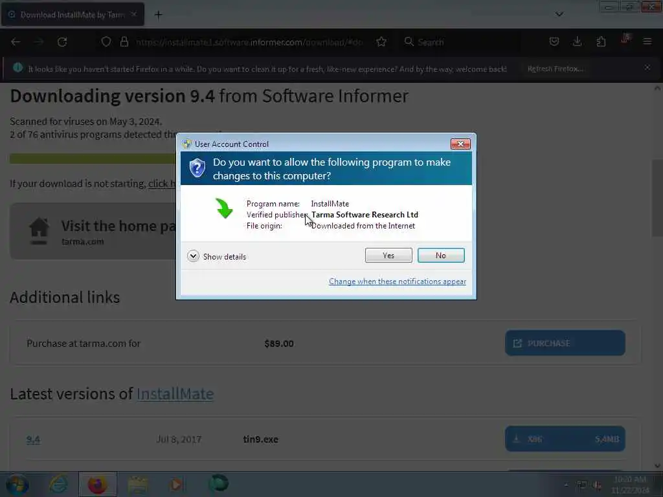
Task: Select the Download InstallMate tab
Action: point(73,15)
